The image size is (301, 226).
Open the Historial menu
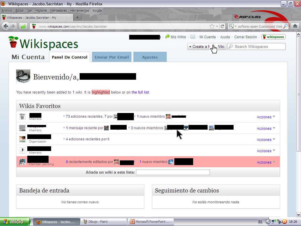coord(41,11)
